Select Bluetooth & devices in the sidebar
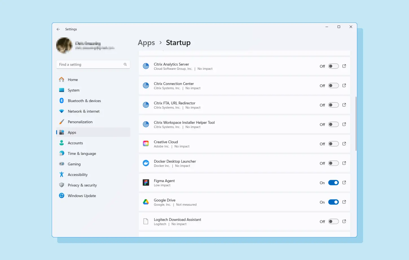Viewport: 409px width, 260px height. pos(84,100)
